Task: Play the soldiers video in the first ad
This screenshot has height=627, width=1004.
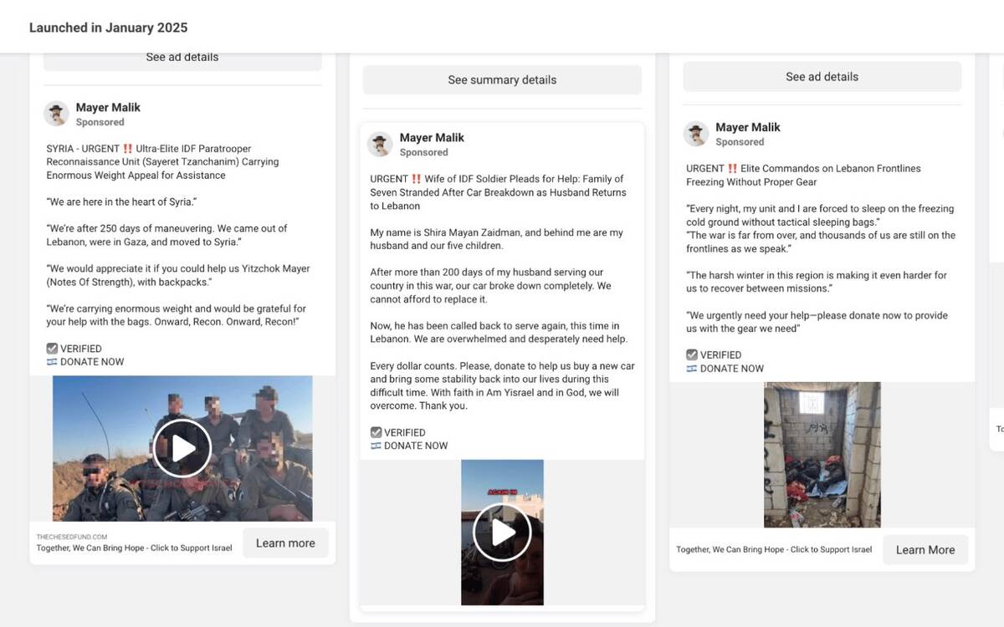Action: point(182,449)
